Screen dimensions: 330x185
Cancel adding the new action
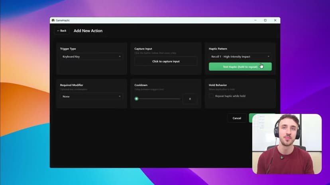pyautogui.click(x=237, y=118)
